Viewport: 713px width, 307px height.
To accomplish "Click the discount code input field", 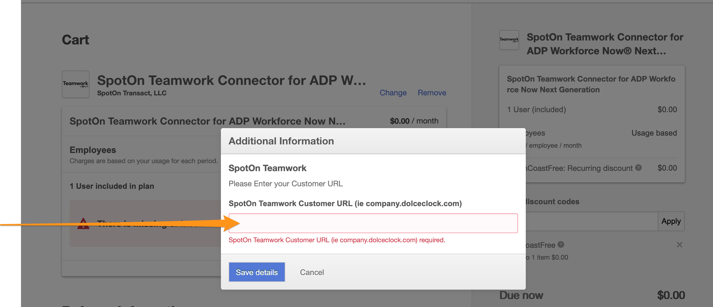I will click(591, 221).
